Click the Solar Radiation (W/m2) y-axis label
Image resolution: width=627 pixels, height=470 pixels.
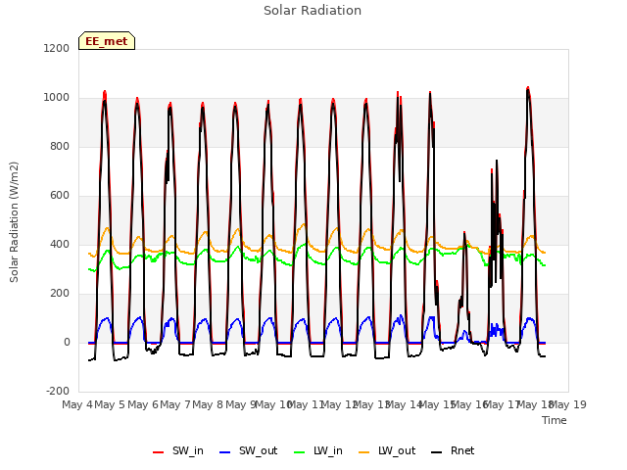tap(14, 222)
